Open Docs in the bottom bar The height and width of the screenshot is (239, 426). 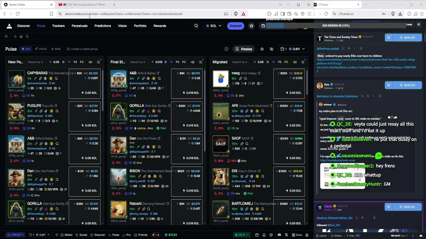point(297,235)
